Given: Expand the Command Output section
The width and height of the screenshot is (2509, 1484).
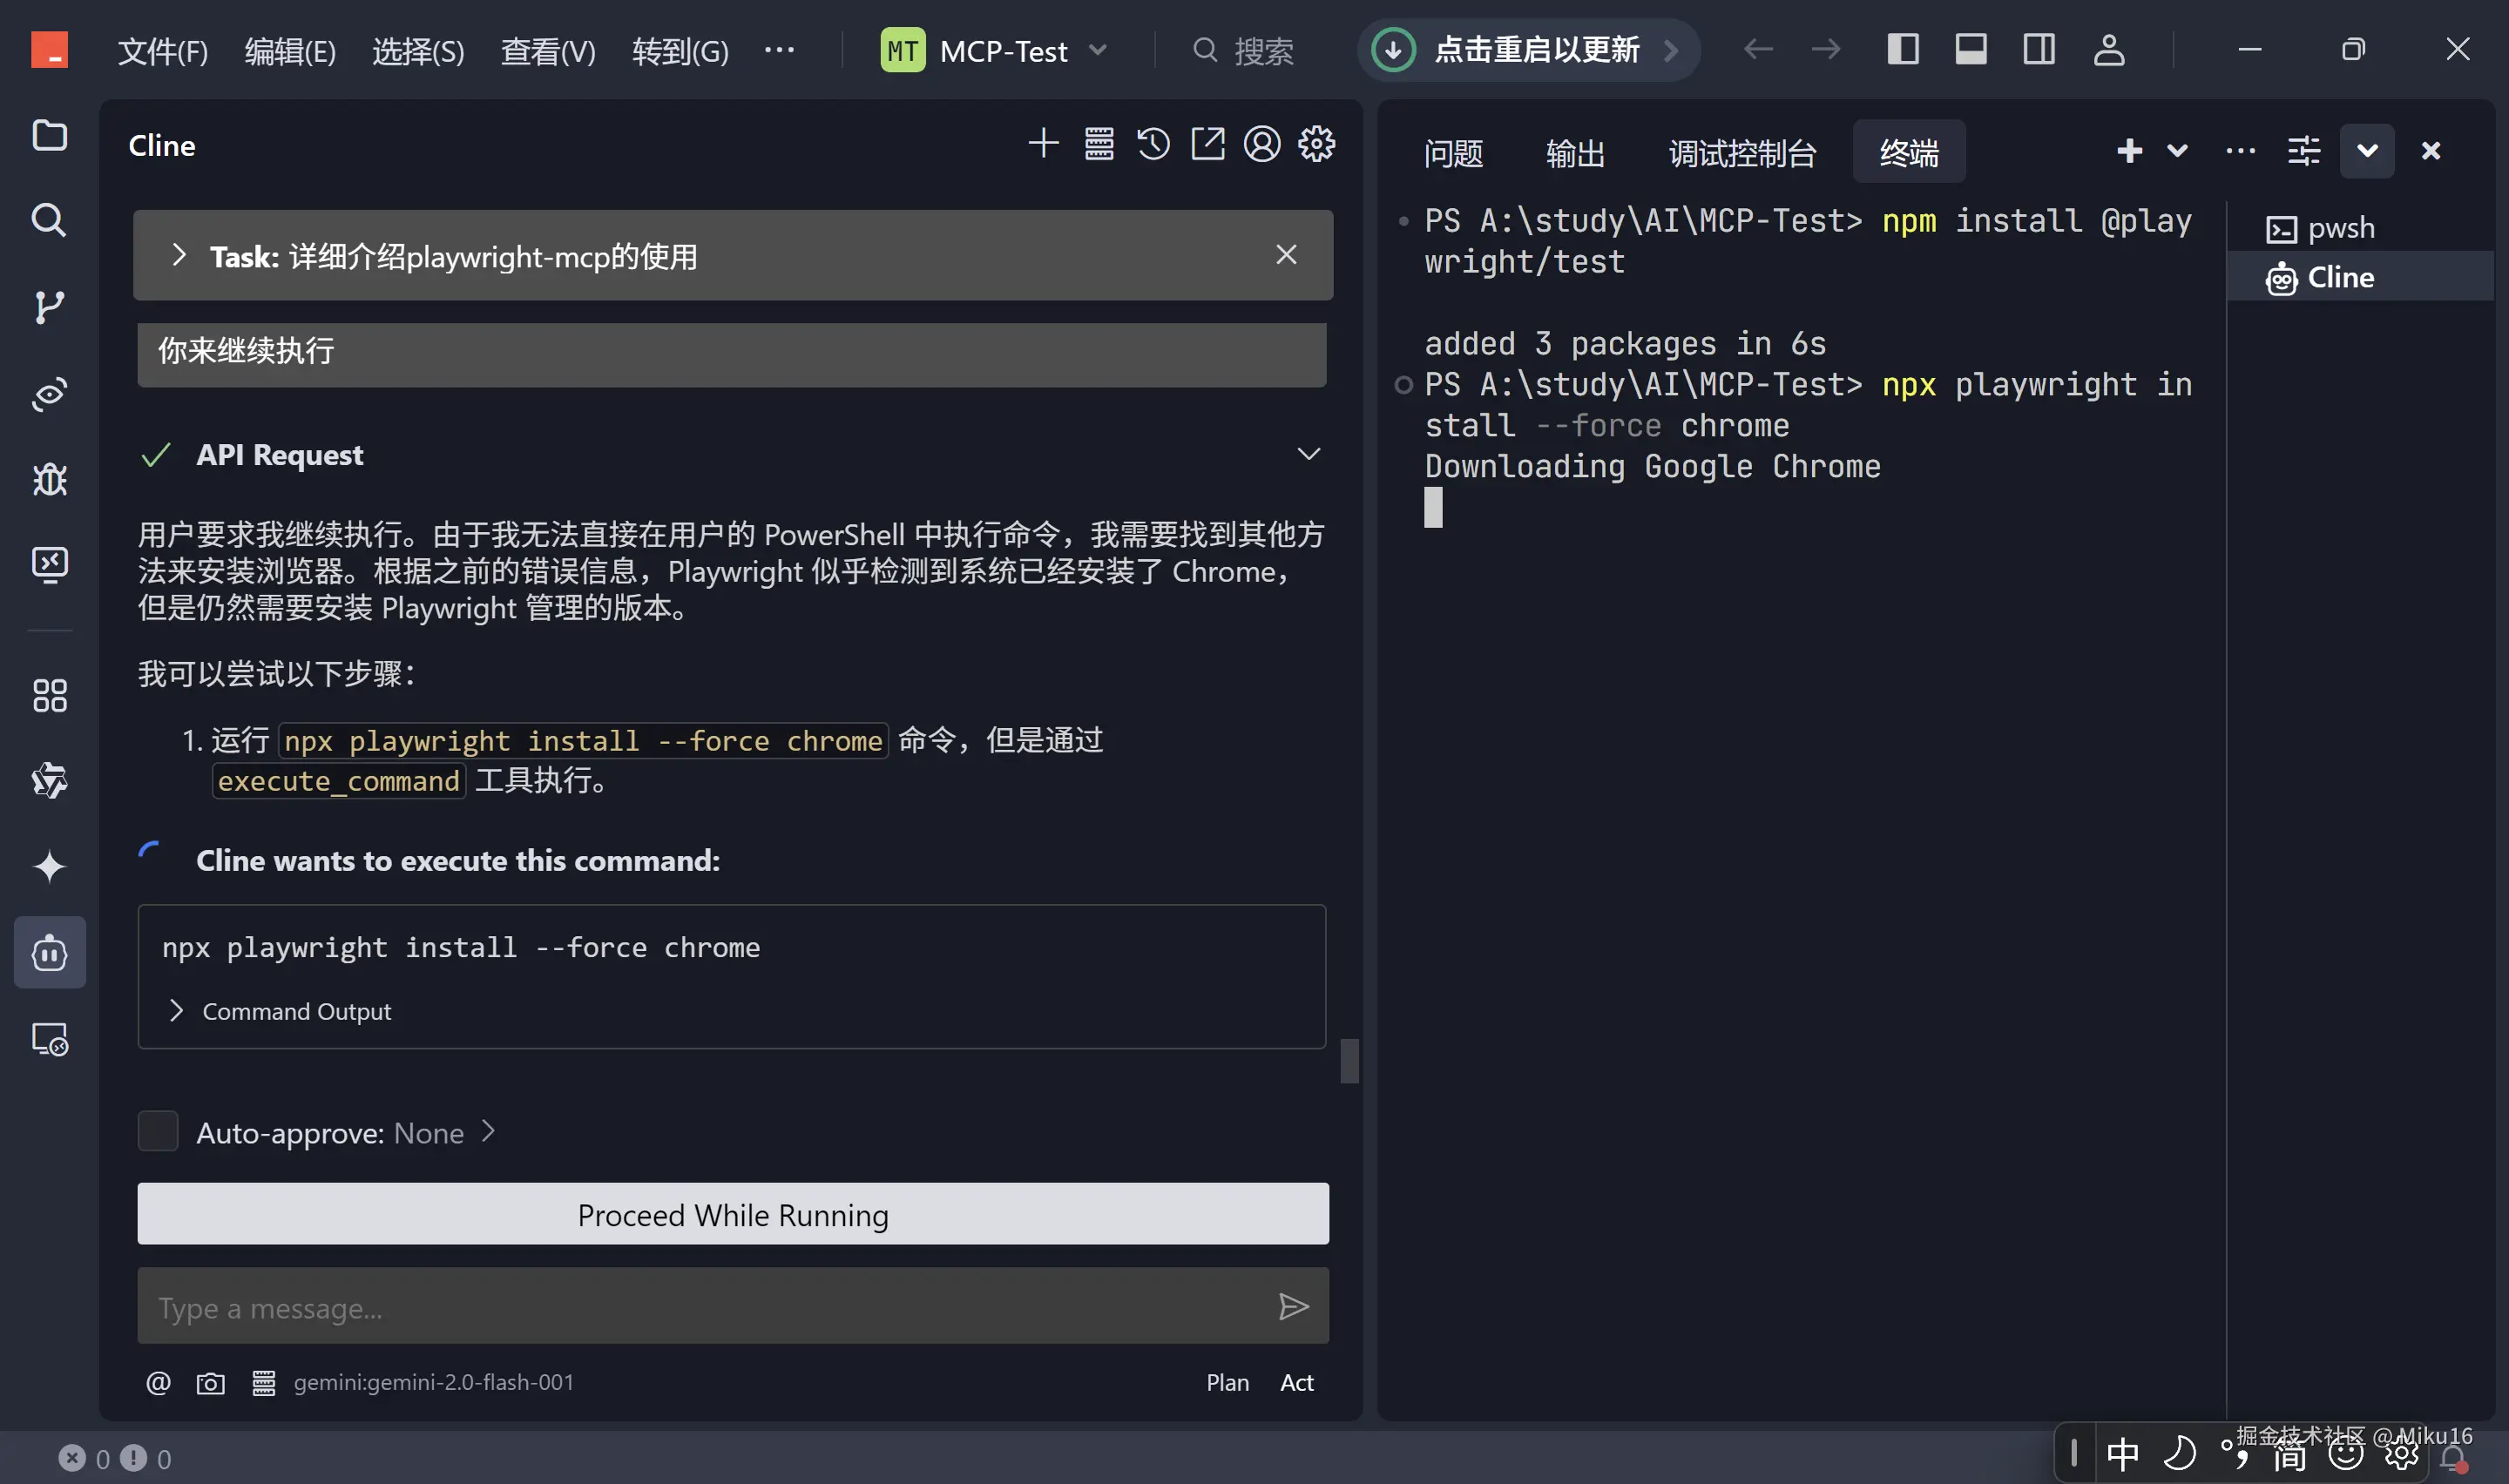Looking at the screenshot, I should click(177, 1011).
